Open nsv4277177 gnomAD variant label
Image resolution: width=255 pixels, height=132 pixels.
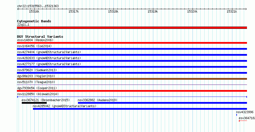pos(49,64)
